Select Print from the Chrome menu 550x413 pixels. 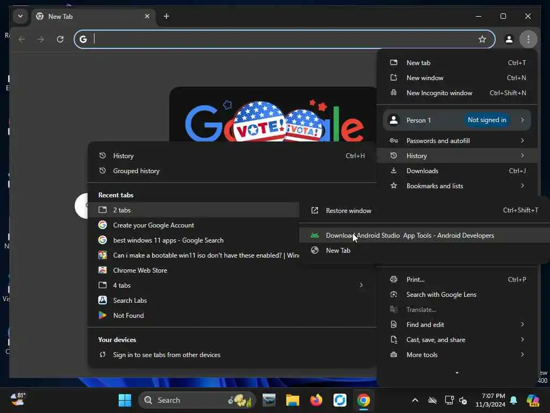[x=458, y=280]
